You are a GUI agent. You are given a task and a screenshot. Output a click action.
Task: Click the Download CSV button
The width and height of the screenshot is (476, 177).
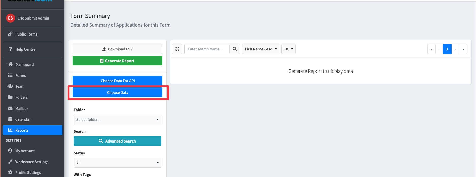pyautogui.click(x=117, y=49)
